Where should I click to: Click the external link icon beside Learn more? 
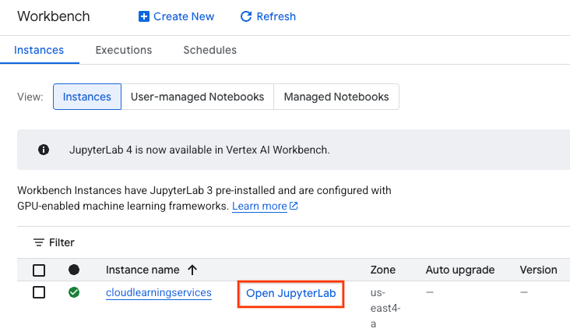(294, 207)
